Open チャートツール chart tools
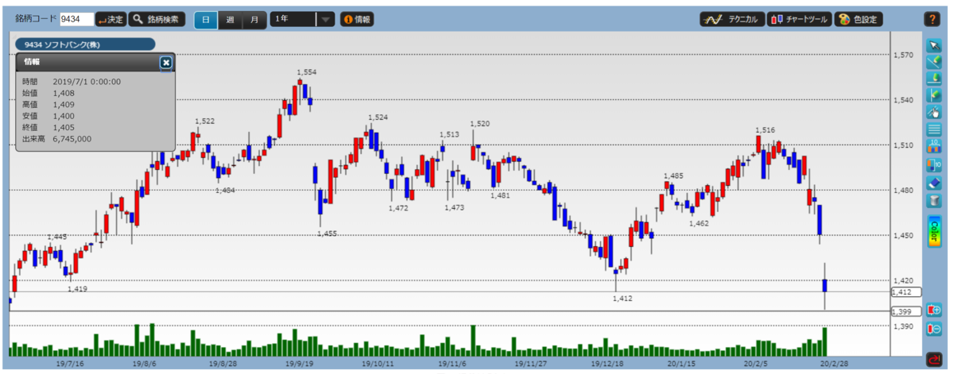Viewport: 954px width, 374px height. 800,19
